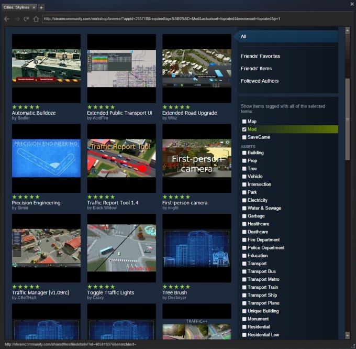Check the Vehicle asset filter
The width and height of the screenshot is (356, 349).
click(x=244, y=177)
